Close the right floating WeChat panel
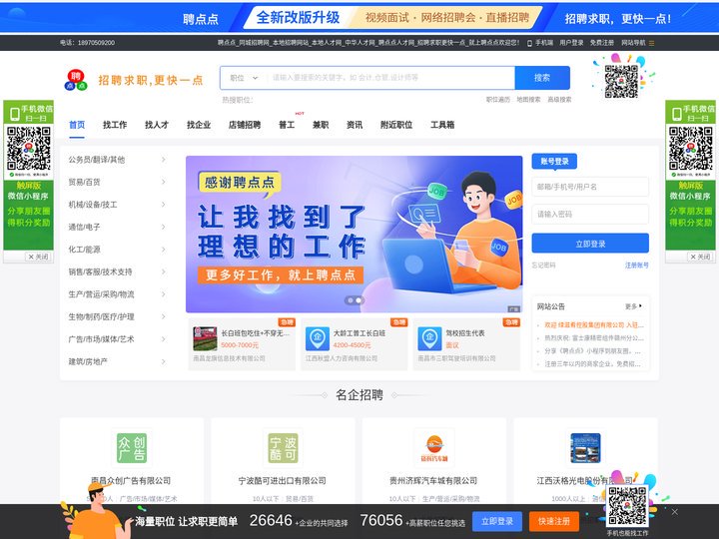719x539 pixels. tap(700, 257)
